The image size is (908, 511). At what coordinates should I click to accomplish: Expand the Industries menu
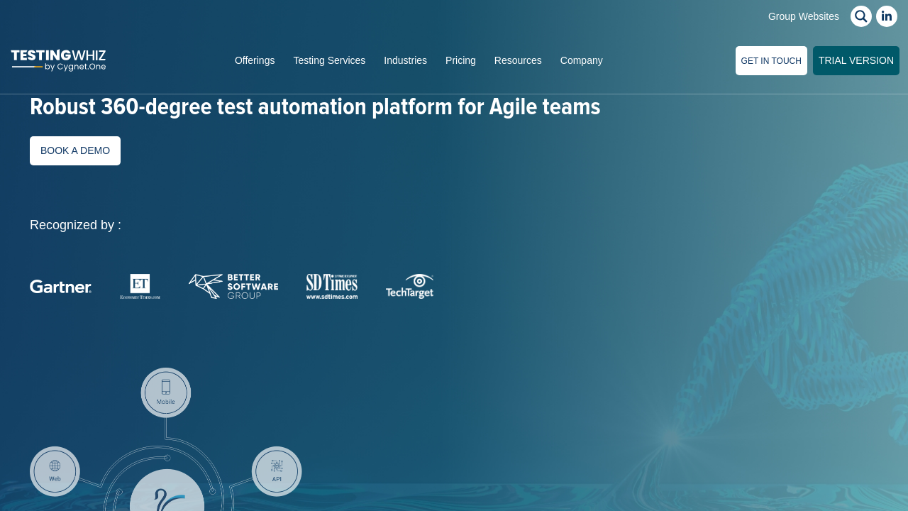tap(405, 60)
